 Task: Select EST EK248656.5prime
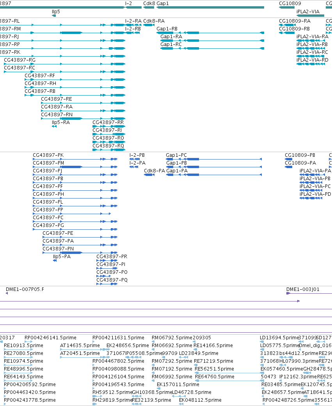click(x=128, y=346)
